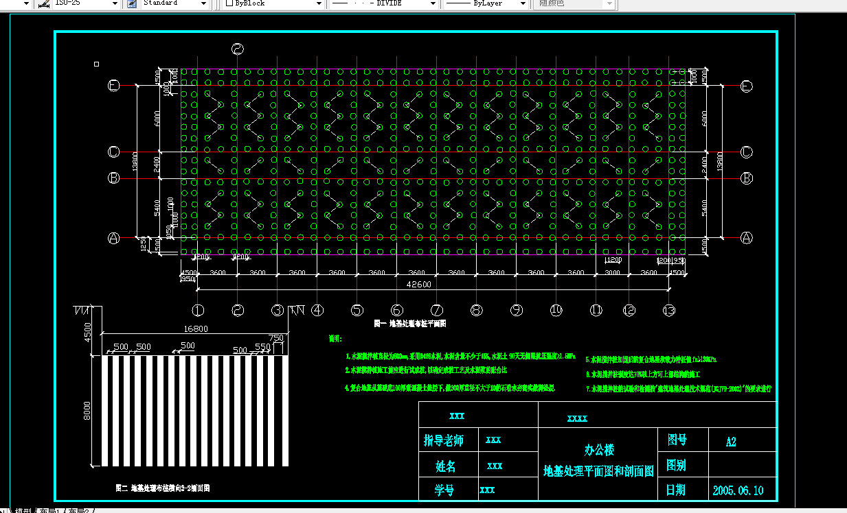Click the A2 sheet number value

(x=731, y=442)
